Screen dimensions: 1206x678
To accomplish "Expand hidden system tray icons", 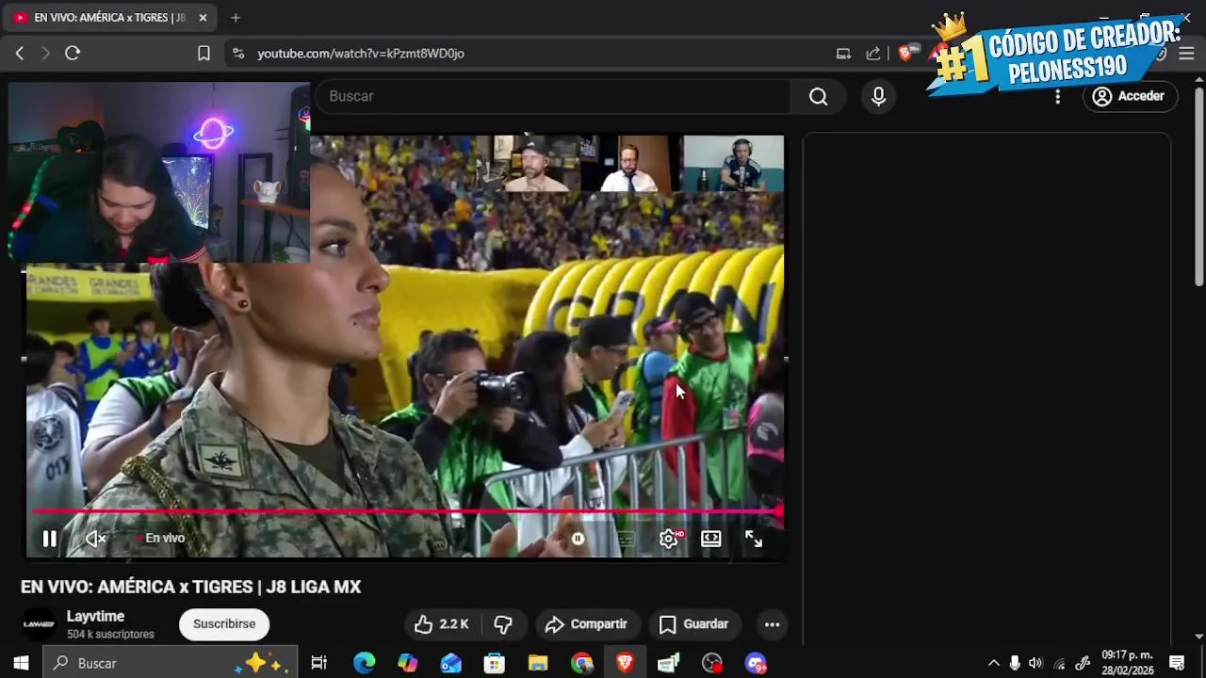I will [993, 663].
